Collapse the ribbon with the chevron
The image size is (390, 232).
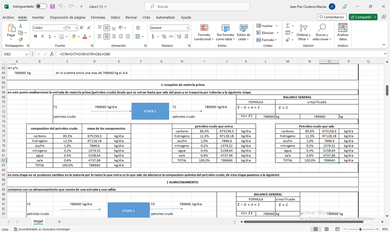[x=384, y=45]
